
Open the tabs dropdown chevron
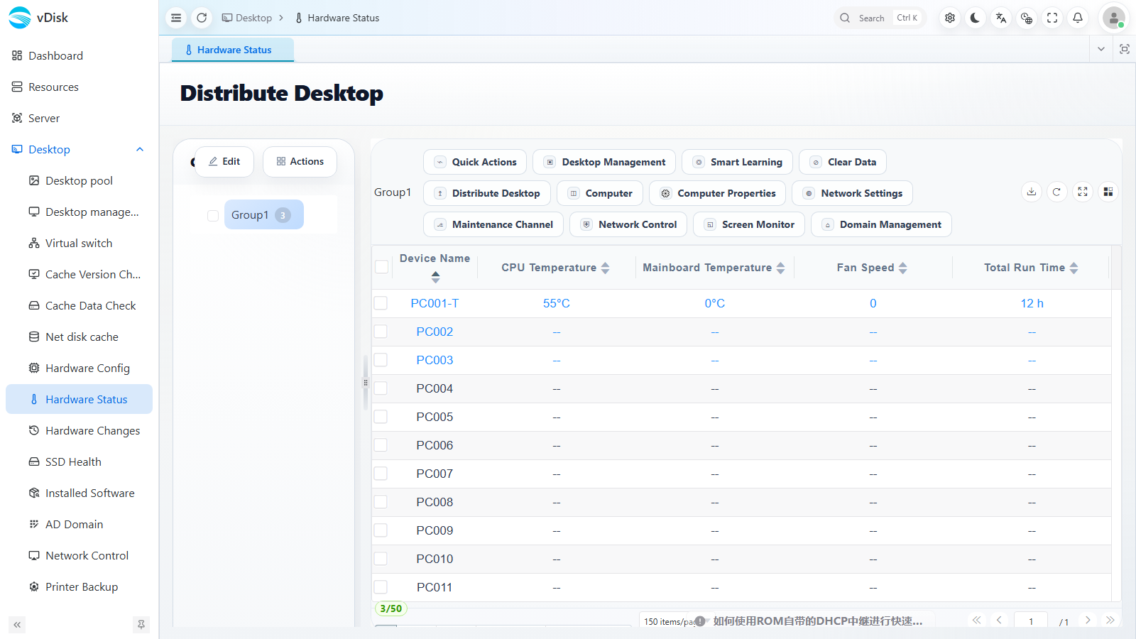1101,49
